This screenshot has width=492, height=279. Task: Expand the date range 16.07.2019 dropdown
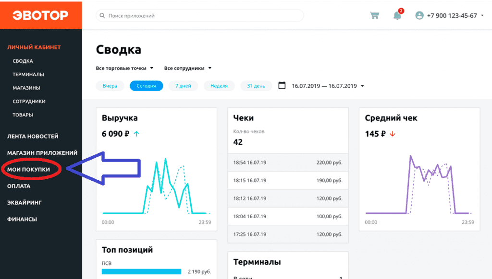(362, 86)
